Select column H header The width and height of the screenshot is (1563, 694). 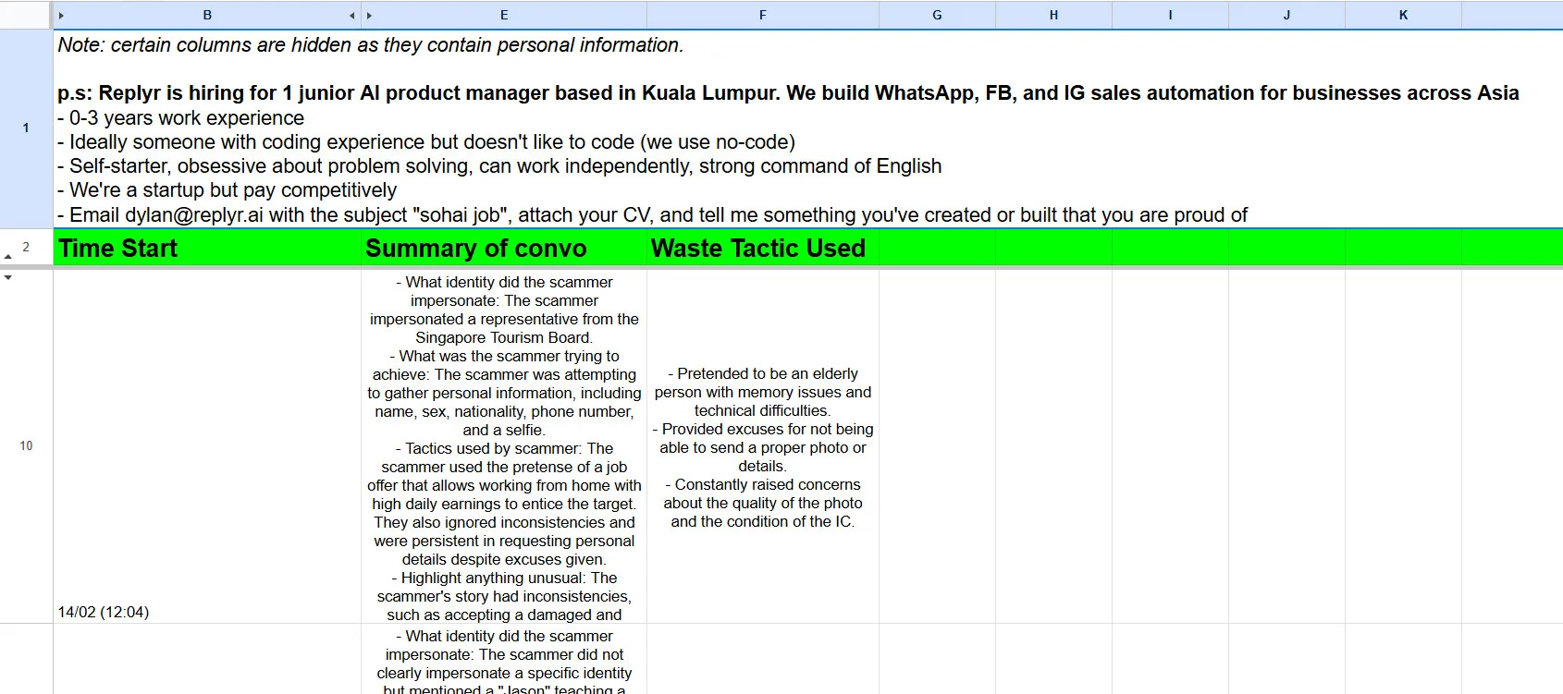click(x=1053, y=16)
